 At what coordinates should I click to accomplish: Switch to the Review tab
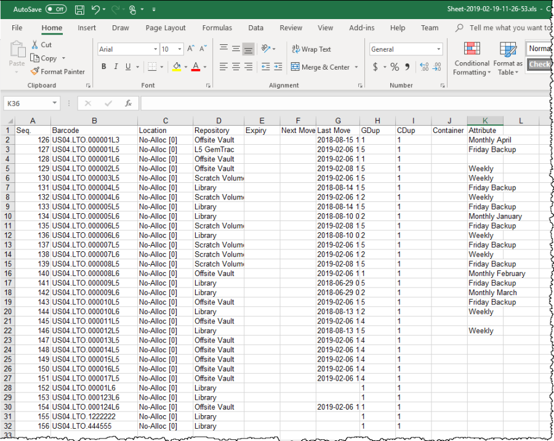(x=291, y=28)
